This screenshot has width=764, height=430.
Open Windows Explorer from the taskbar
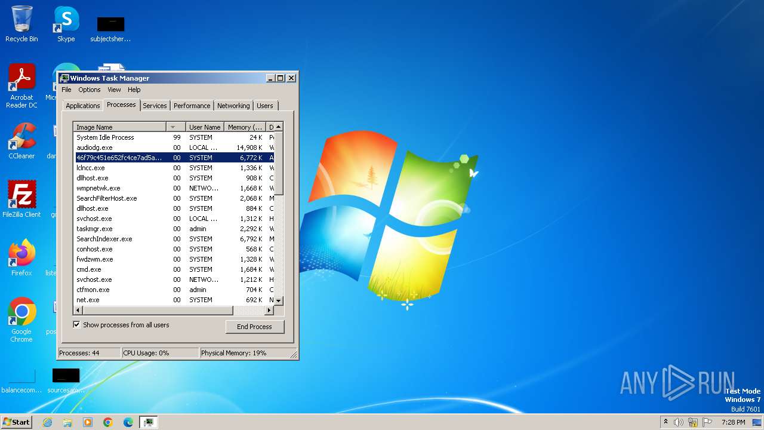(67, 422)
